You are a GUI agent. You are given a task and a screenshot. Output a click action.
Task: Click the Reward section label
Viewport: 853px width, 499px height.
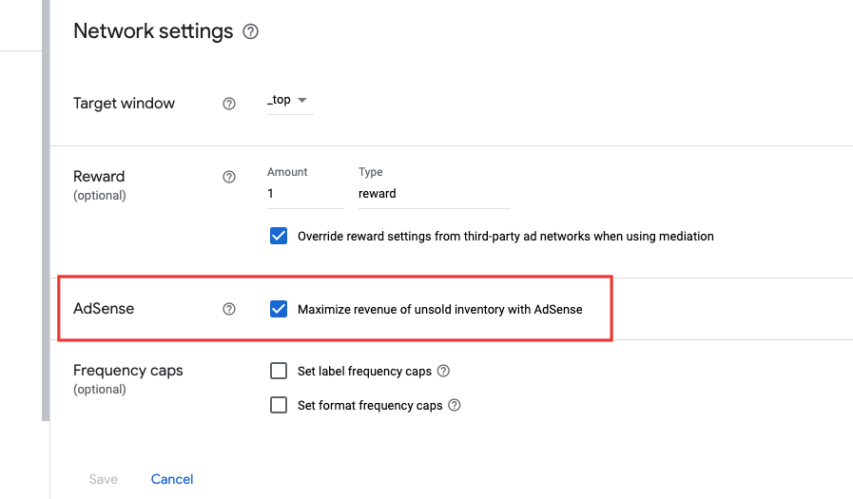click(99, 177)
